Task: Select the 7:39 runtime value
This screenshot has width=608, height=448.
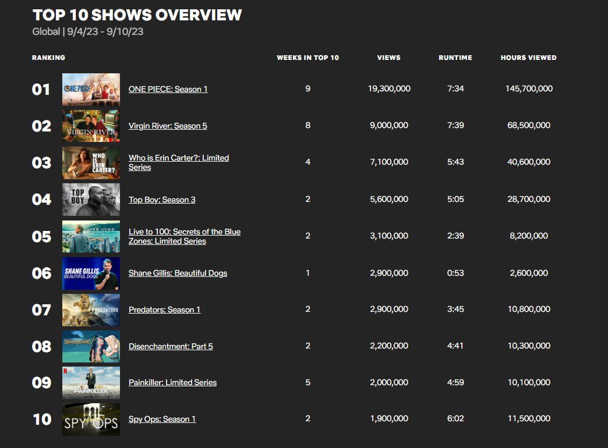Action: [x=455, y=126]
